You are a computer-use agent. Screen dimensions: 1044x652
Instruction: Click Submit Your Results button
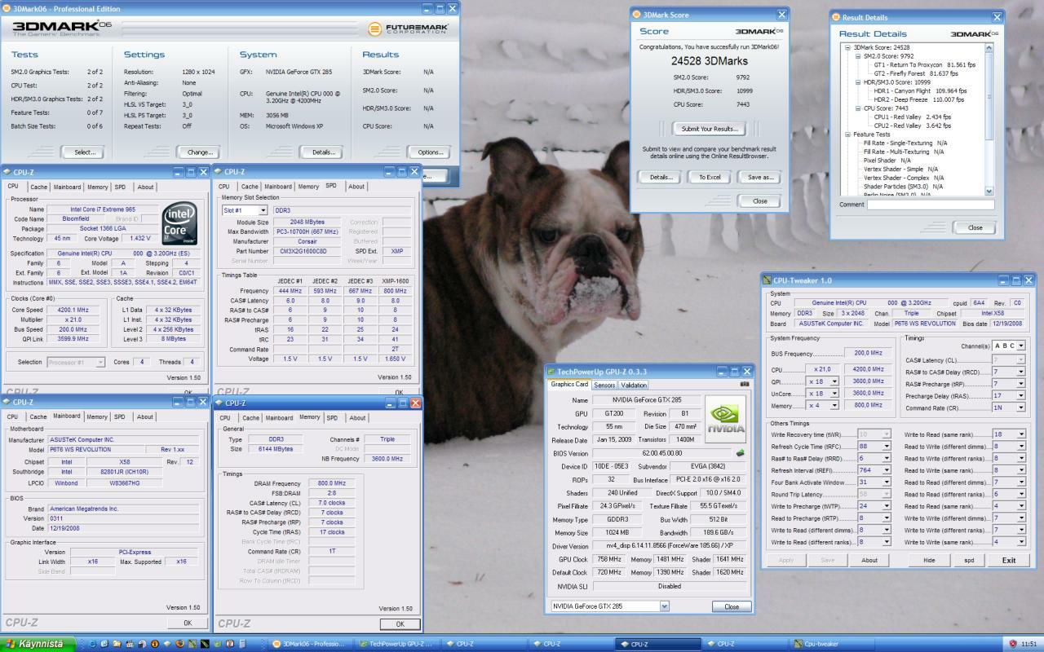710,129
